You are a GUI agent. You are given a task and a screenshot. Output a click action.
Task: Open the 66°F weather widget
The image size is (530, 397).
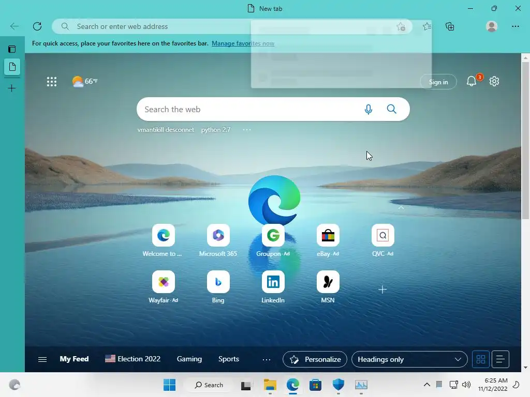pyautogui.click(x=85, y=81)
